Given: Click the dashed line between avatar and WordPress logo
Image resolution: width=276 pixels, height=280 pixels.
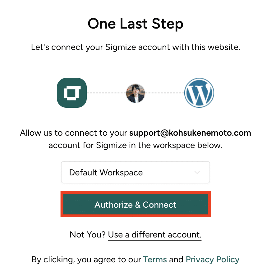Looking at the screenshot, I should 165,93.
